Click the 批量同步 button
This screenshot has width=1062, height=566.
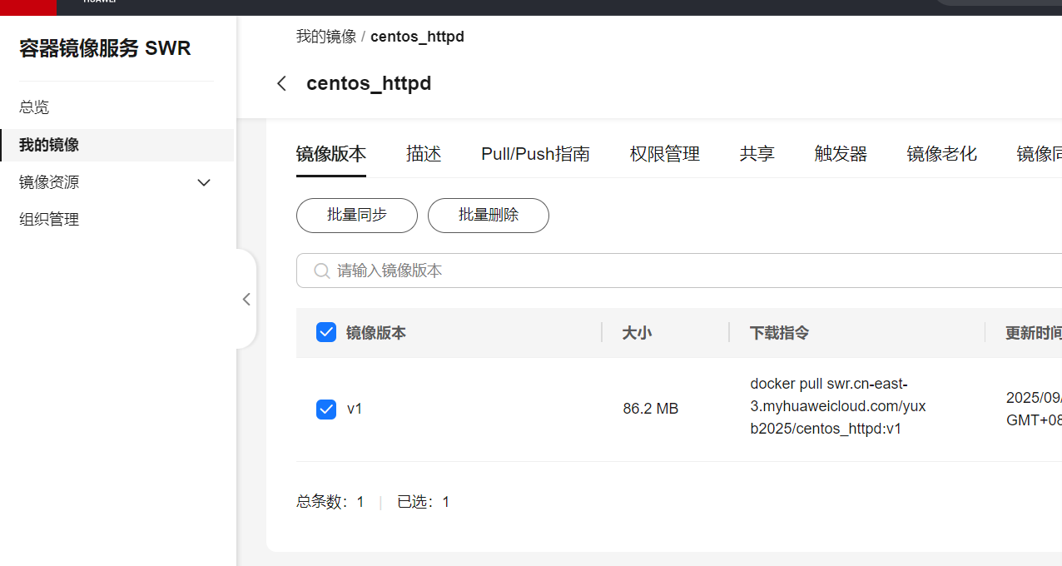357,216
